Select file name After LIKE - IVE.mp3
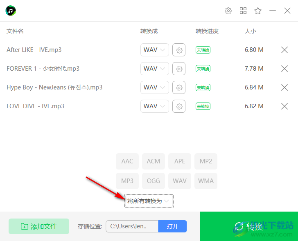The width and height of the screenshot is (298, 241). tap(34, 50)
